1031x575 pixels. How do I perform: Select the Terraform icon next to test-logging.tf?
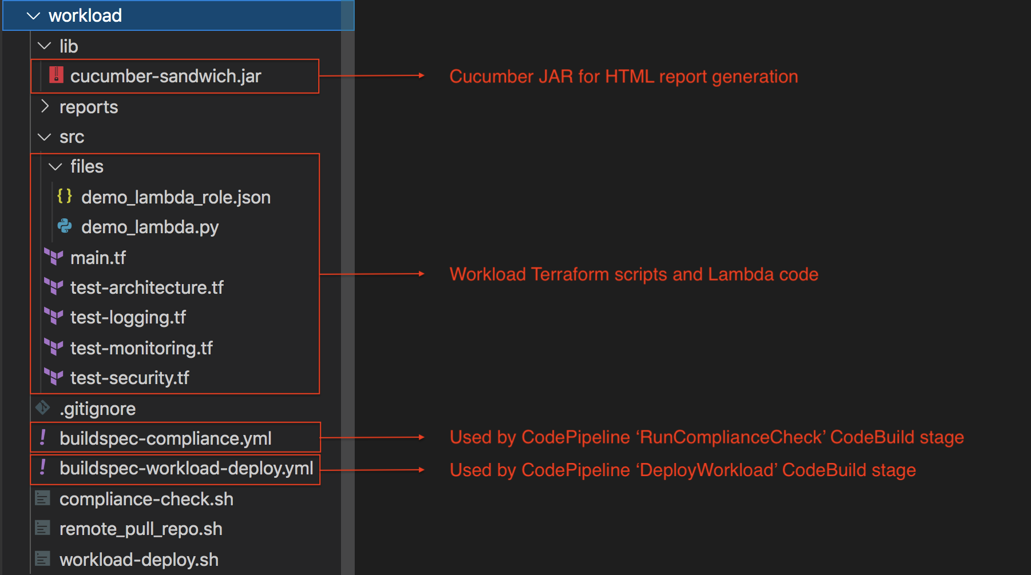click(x=53, y=317)
